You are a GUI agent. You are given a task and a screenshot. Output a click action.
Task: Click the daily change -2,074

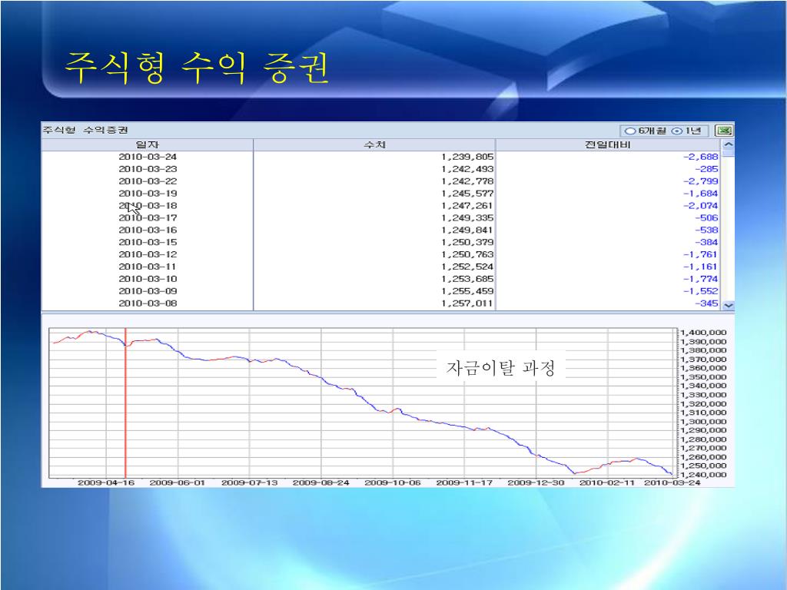point(701,206)
